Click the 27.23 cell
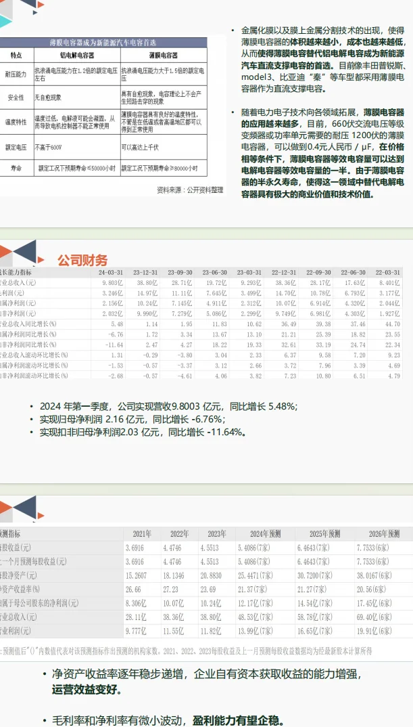Screen dimensions: 413x727 tap(170, 590)
